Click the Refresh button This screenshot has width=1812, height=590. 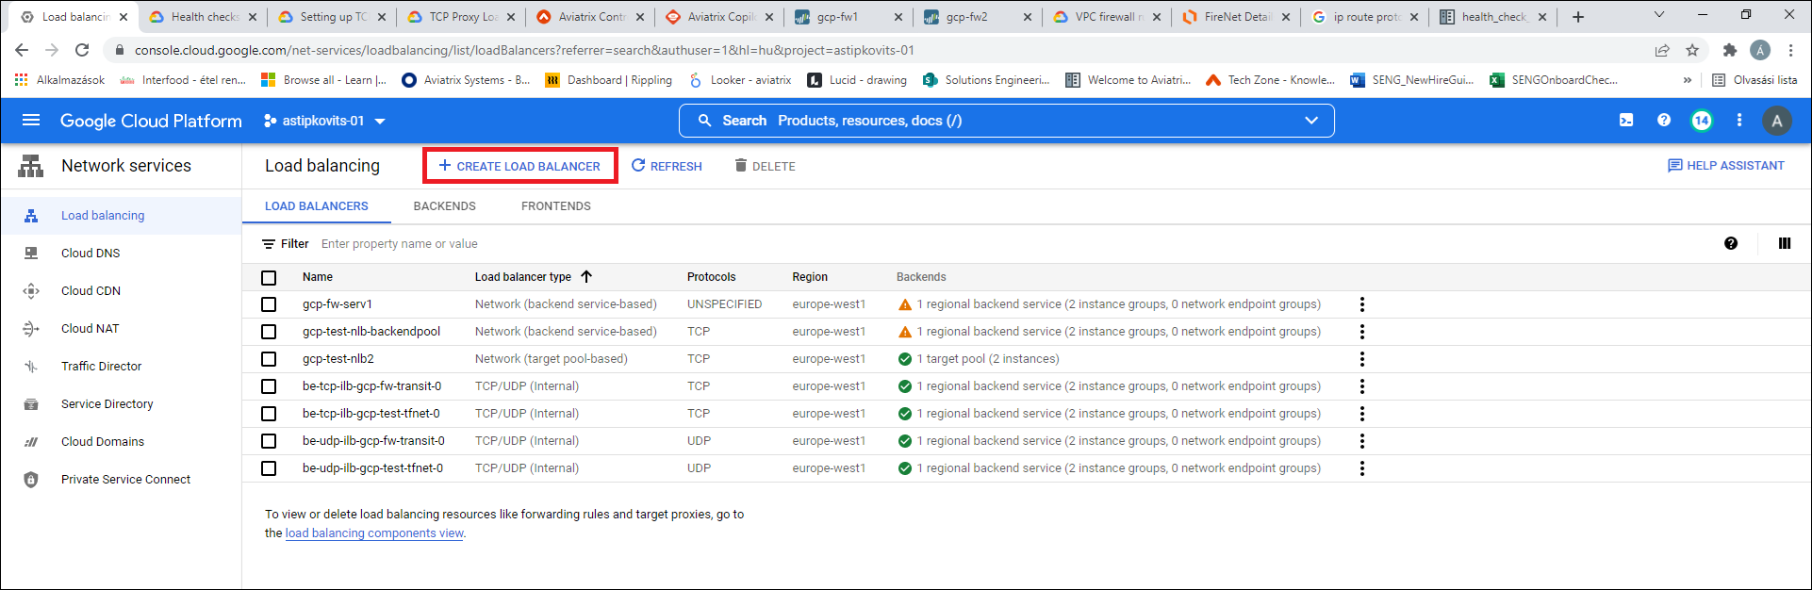[x=667, y=166]
